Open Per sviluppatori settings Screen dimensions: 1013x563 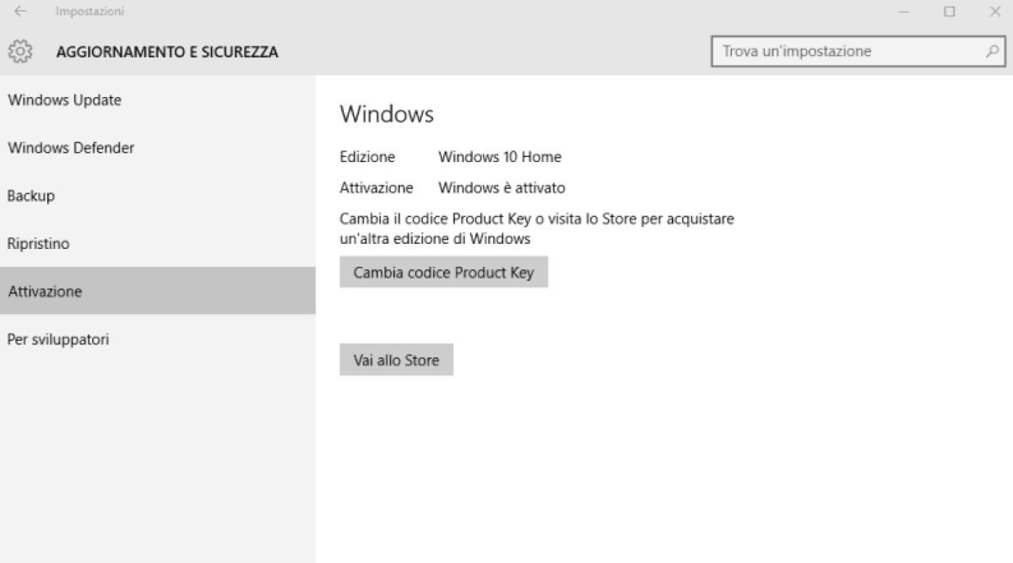[x=57, y=339]
